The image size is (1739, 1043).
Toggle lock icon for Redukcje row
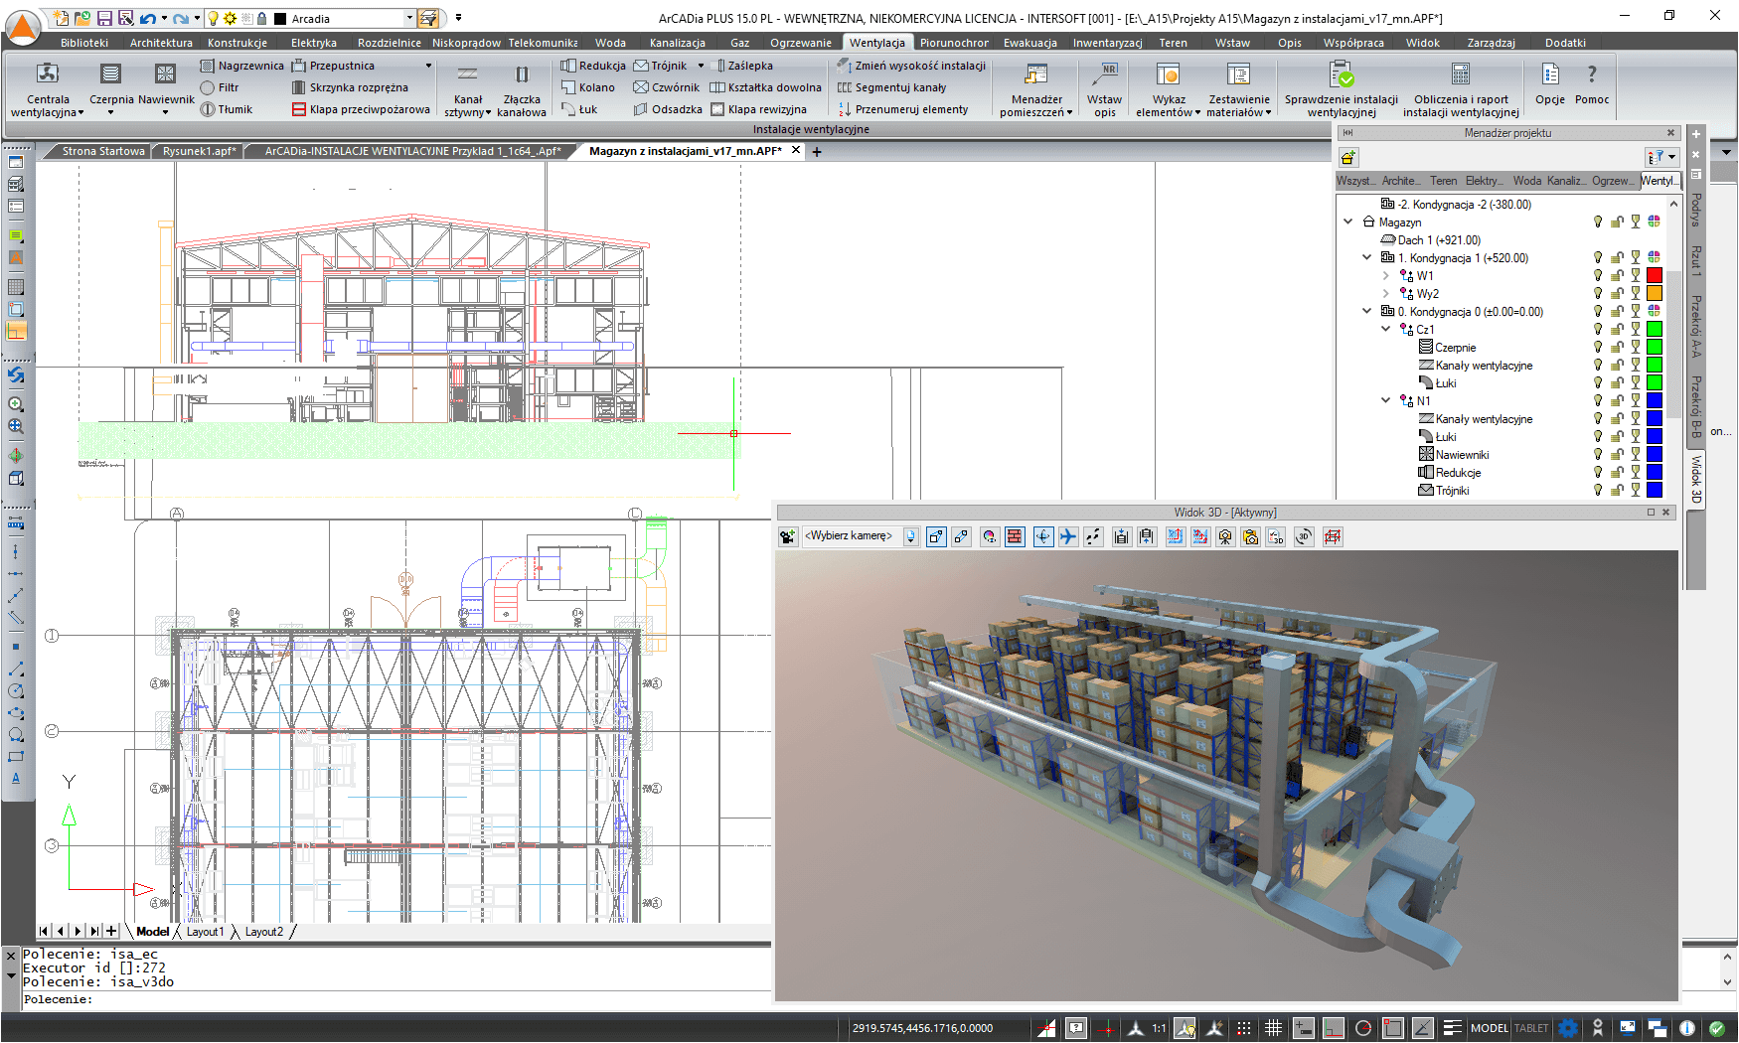tap(1617, 473)
